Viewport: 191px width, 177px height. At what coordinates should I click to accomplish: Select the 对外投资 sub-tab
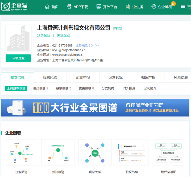[x=130, y=88]
